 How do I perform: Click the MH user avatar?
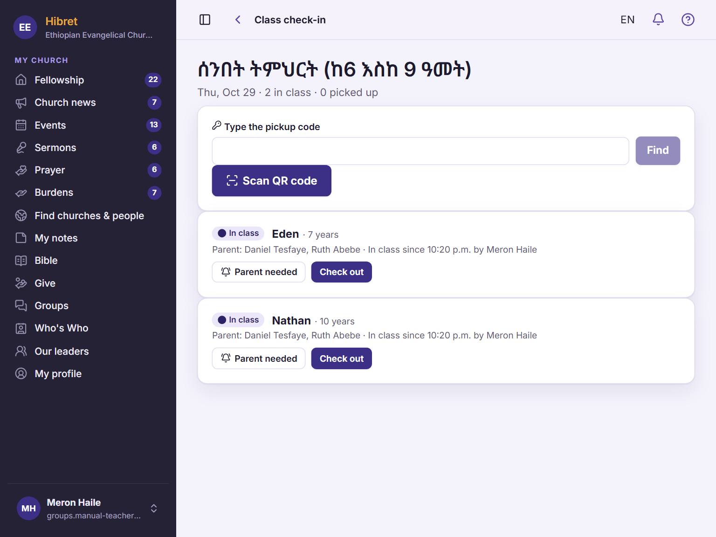coord(28,508)
